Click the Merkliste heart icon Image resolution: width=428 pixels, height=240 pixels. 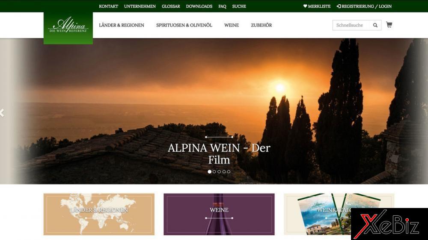(305, 6)
